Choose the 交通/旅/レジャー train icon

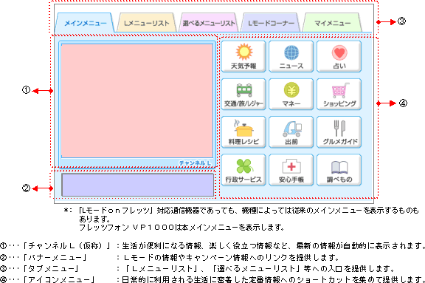point(243,94)
